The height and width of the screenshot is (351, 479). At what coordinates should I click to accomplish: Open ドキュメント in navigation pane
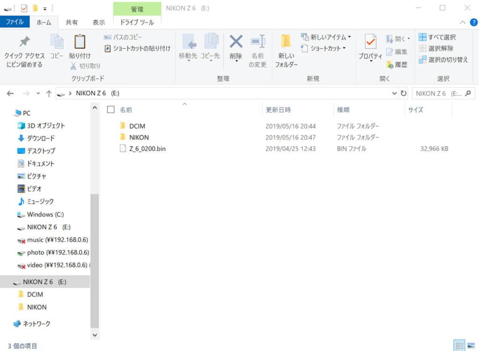click(x=36, y=164)
